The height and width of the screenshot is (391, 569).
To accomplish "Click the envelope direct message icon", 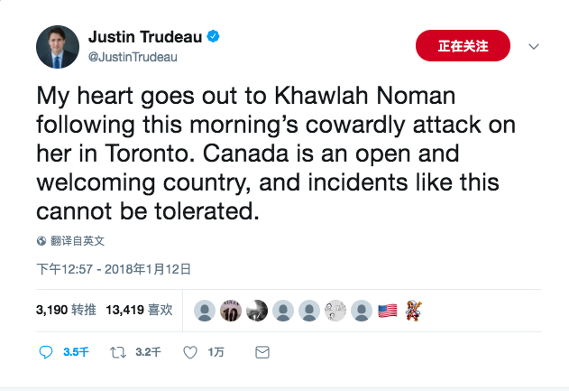I will tap(262, 352).
